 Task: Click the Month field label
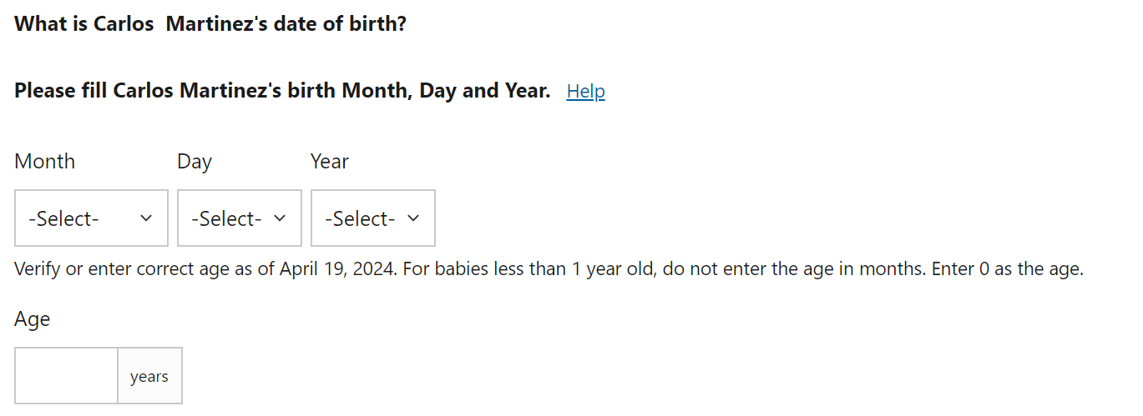click(x=44, y=161)
